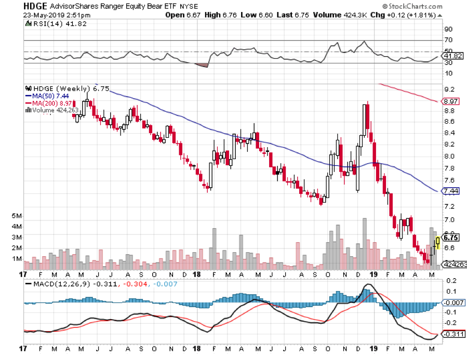Click the 18 year marker on price axis
This screenshot has width=467, height=354.
pos(197,274)
